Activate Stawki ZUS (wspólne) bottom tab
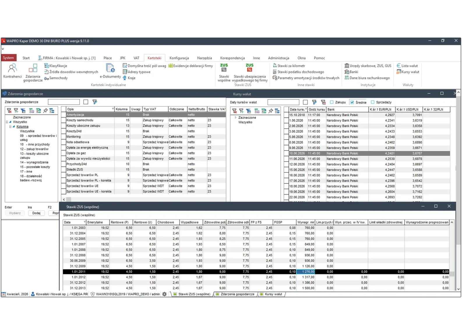This screenshot has width=462, height=334. point(192,294)
